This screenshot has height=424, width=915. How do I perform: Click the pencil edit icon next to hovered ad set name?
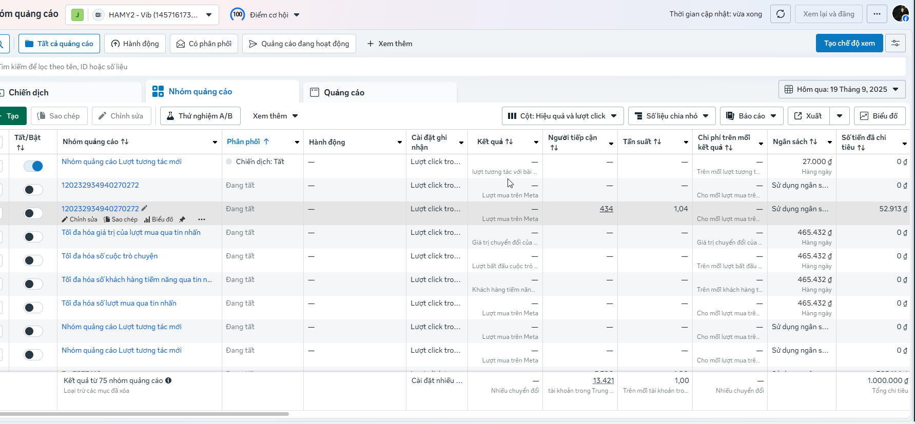coord(144,208)
